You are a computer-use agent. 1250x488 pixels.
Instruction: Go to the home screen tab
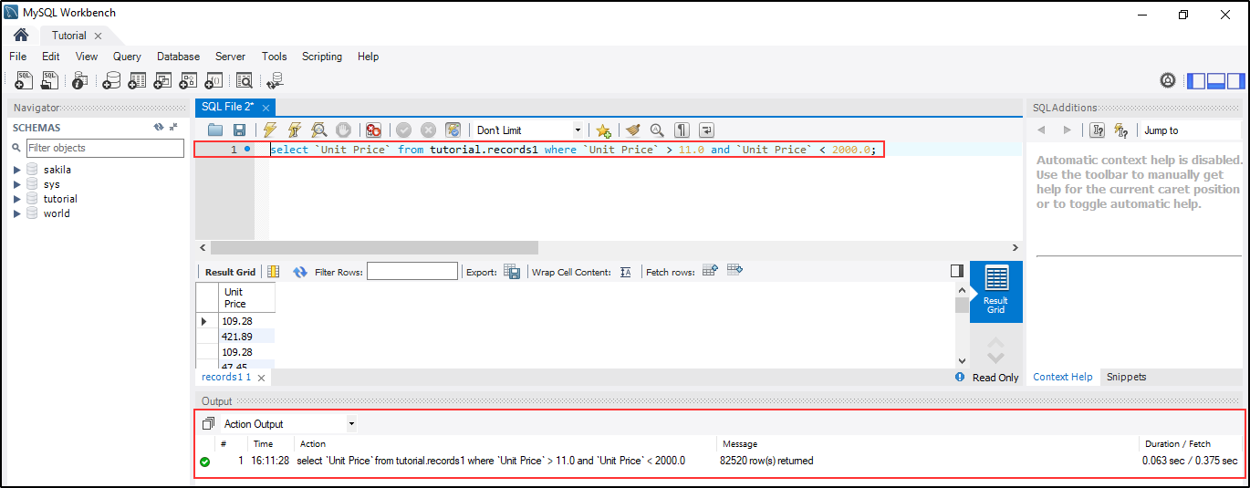click(x=21, y=35)
